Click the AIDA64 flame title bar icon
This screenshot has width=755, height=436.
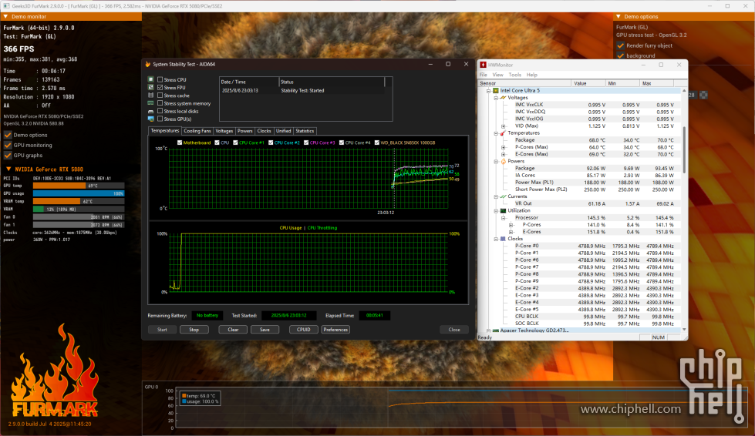pyautogui.click(x=148, y=64)
